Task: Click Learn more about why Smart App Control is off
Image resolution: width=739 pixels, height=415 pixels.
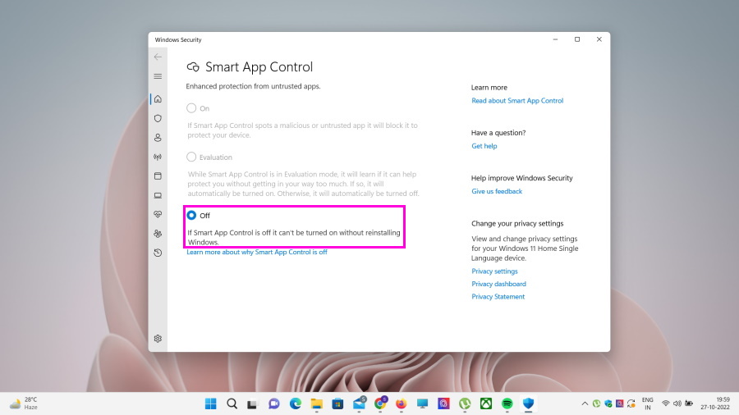Action: (257, 252)
